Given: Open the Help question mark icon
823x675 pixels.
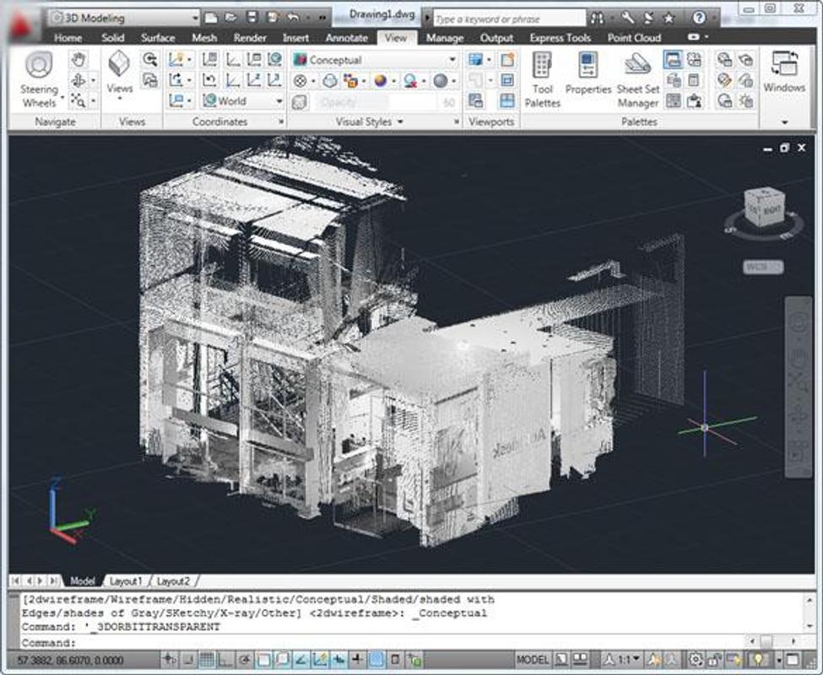Looking at the screenshot, I should [699, 18].
